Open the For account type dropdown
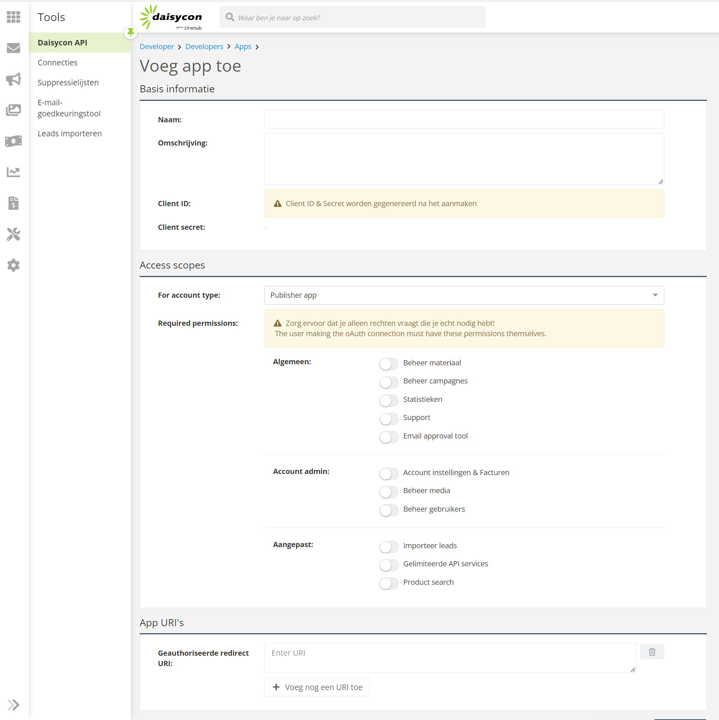The height and width of the screenshot is (720, 719). point(464,295)
